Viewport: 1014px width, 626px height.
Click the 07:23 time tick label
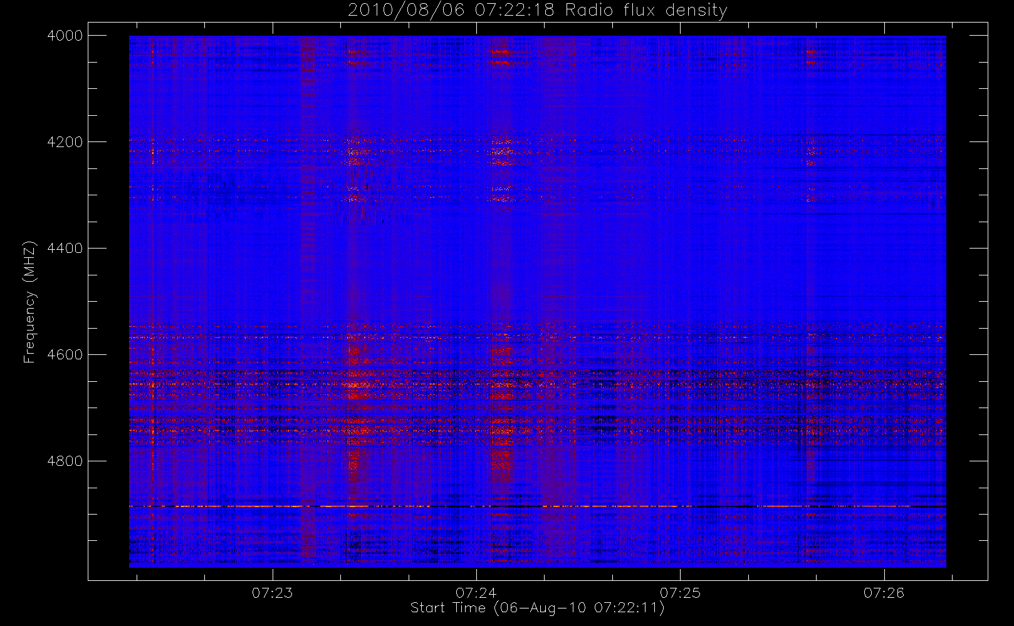272,592
